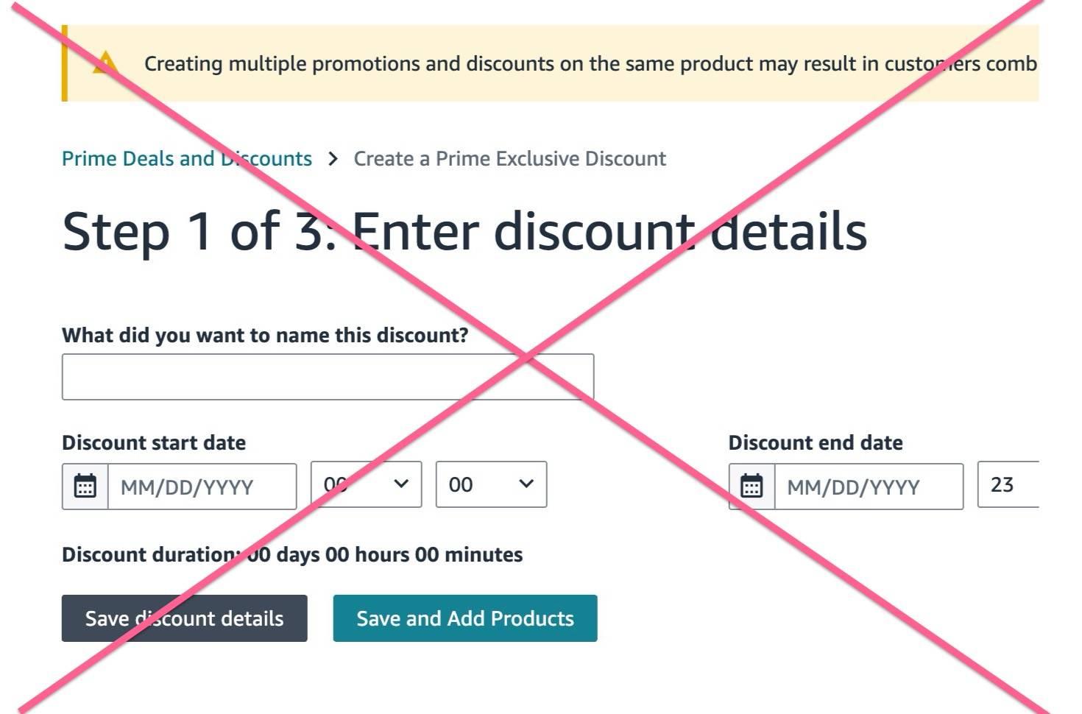This screenshot has height=714, width=1082.
Task: Focus the Discount start date MM/DD/YYYY field
Action: (202, 487)
